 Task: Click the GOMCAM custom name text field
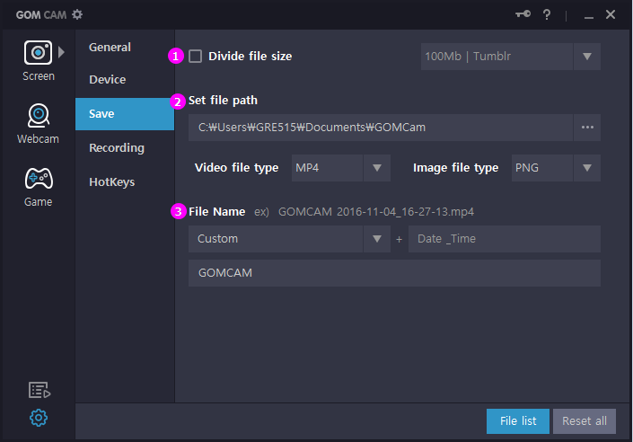click(x=394, y=273)
